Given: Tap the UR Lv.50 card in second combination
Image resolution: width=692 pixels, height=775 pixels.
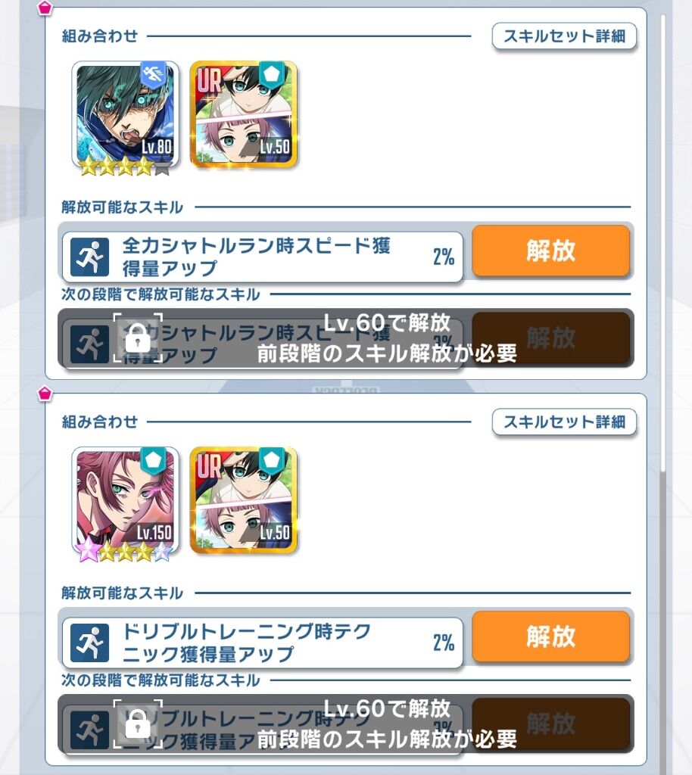Looking at the screenshot, I should click(244, 500).
